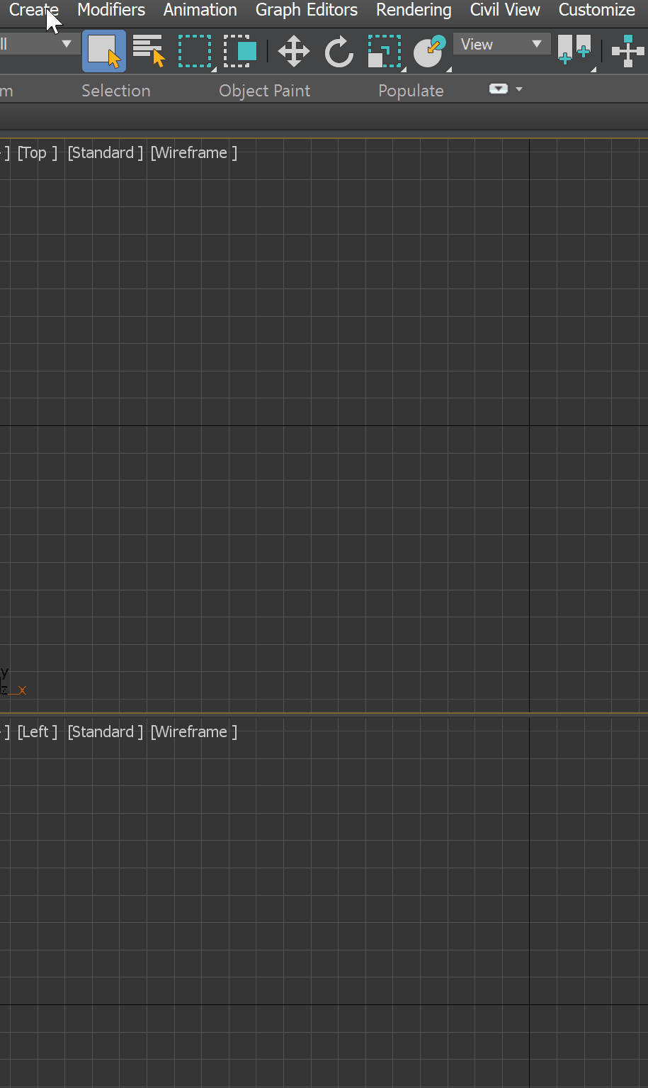Open the Rendering menu
This screenshot has height=1088, width=648.
[x=414, y=10]
